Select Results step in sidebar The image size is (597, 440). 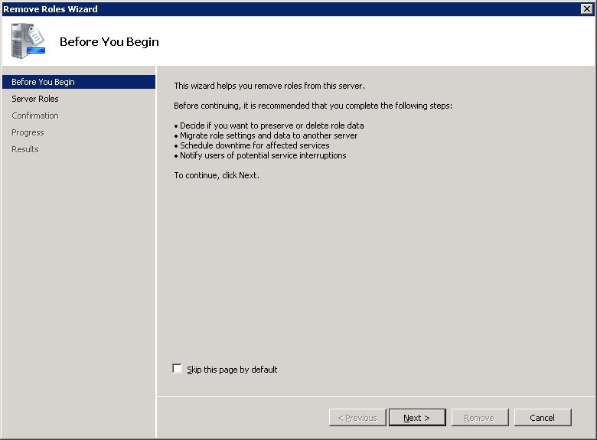pyautogui.click(x=25, y=149)
